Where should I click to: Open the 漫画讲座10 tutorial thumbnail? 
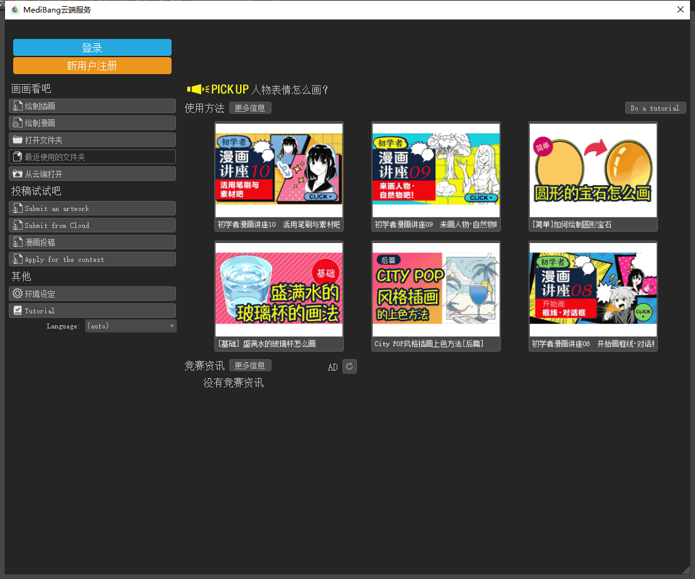click(279, 163)
